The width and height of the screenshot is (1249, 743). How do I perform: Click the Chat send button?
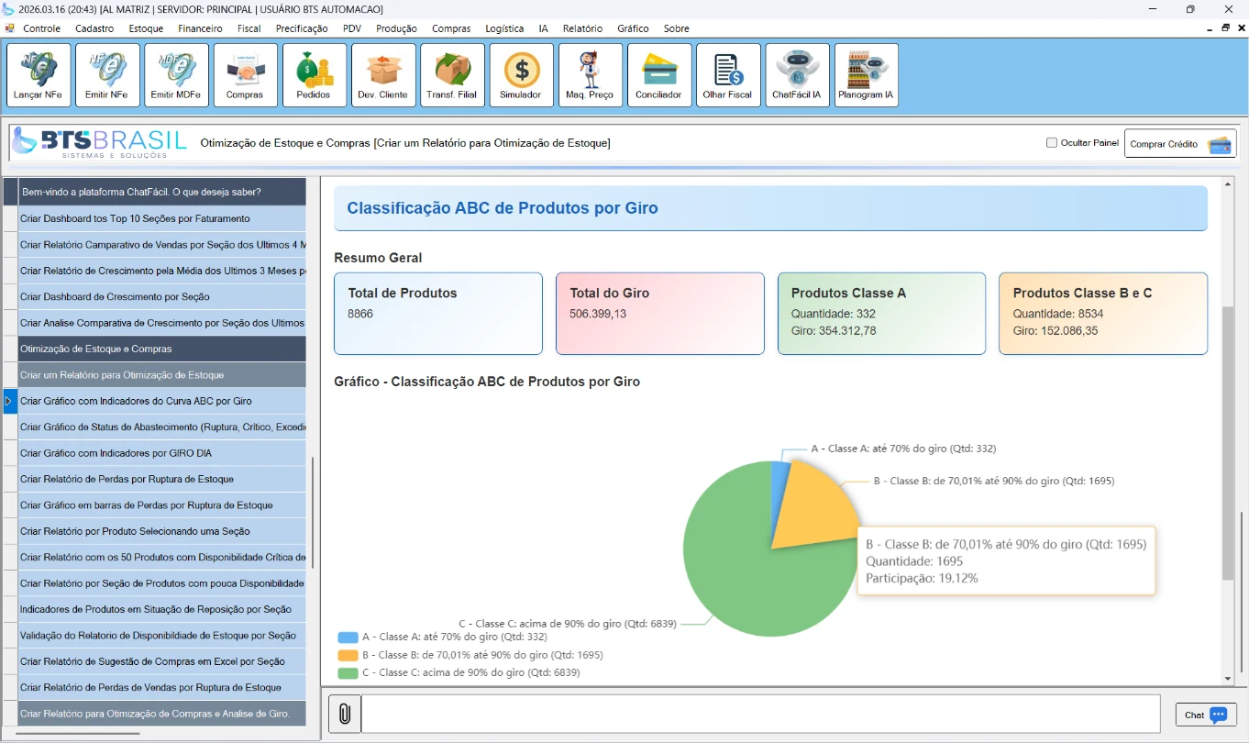(1206, 715)
